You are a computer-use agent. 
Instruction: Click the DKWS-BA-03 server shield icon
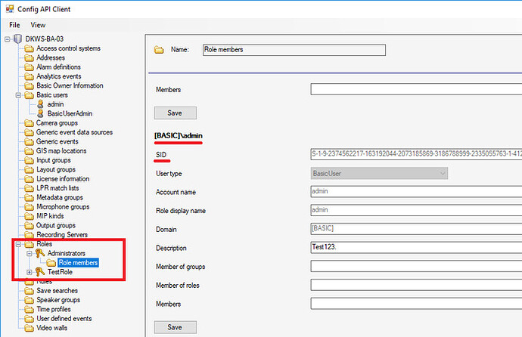click(x=17, y=39)
